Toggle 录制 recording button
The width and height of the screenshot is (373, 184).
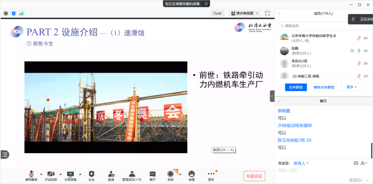170,176
